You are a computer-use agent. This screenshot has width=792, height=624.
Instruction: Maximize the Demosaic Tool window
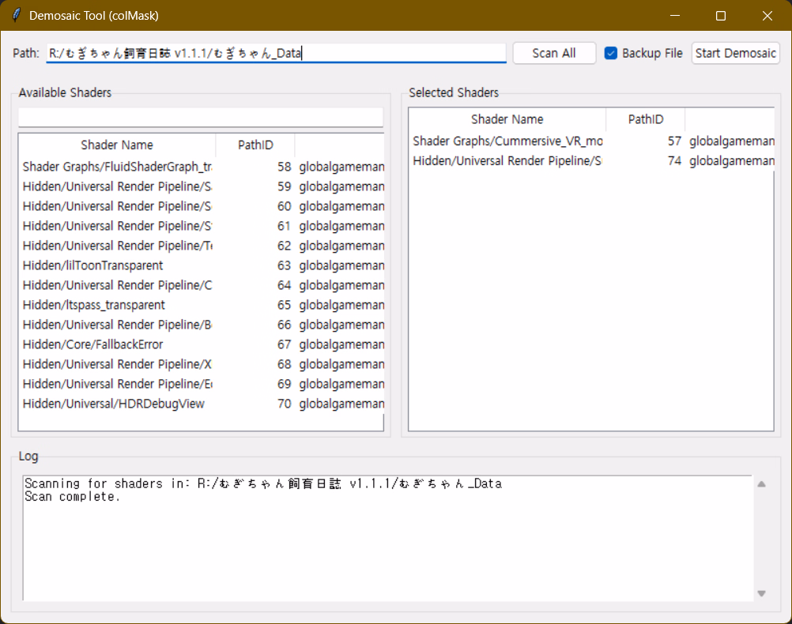coord(721,16)
